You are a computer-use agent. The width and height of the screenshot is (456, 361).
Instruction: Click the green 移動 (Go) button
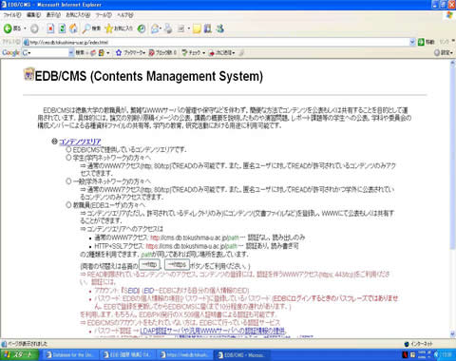pyautogui.click(x=427, y=42)
